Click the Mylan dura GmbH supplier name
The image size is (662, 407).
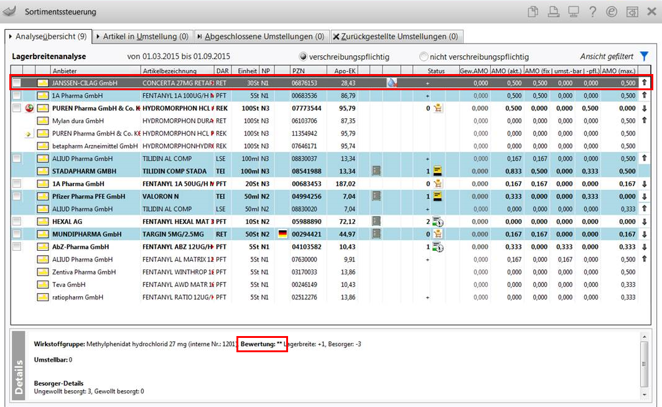[78, 121]
